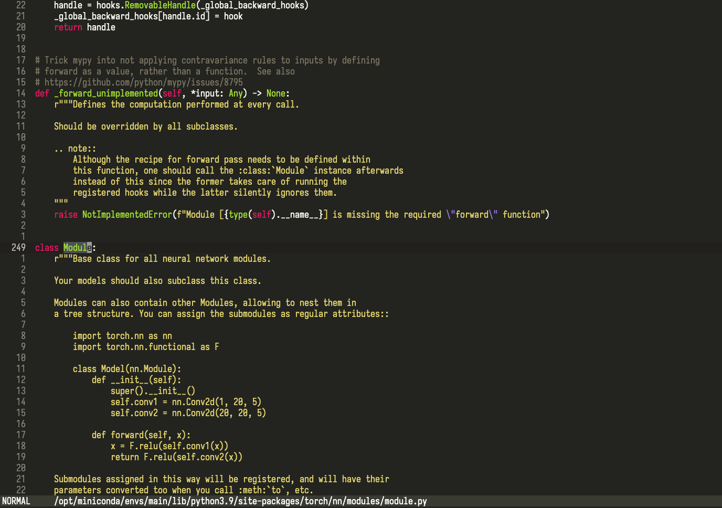Viewport: 722px width, 508px height.
Task: Click the module.py file path in statusline
Action: (x=240, y=501)
